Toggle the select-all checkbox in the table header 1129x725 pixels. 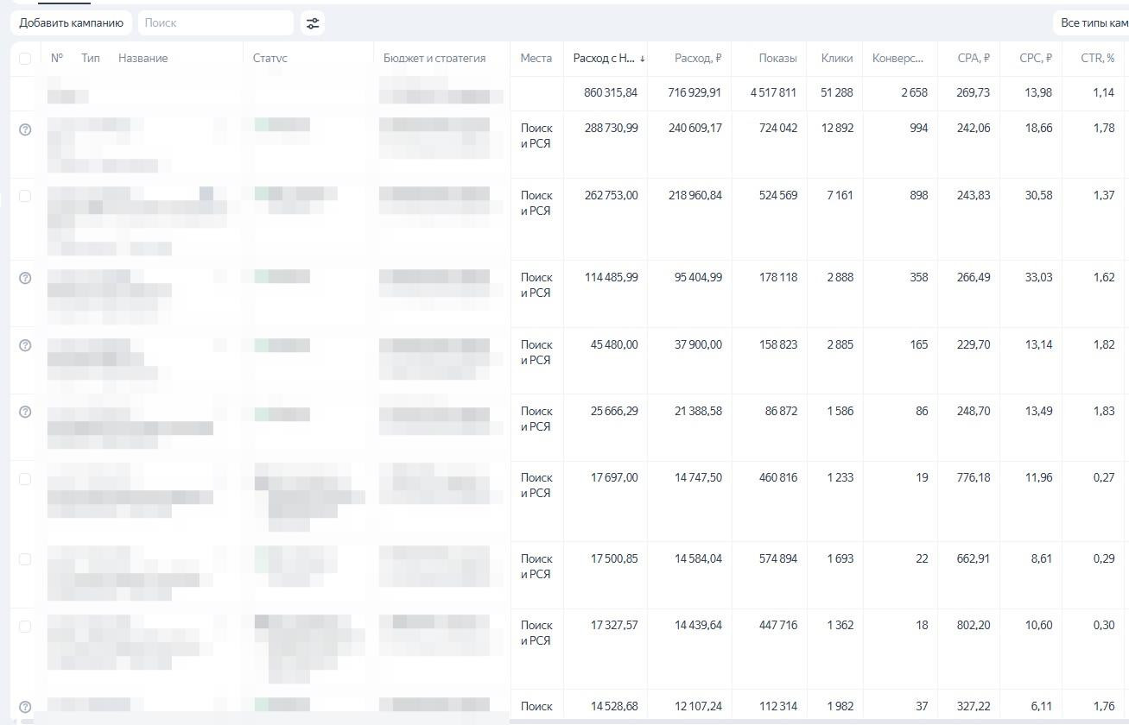(x=25, y=59)
